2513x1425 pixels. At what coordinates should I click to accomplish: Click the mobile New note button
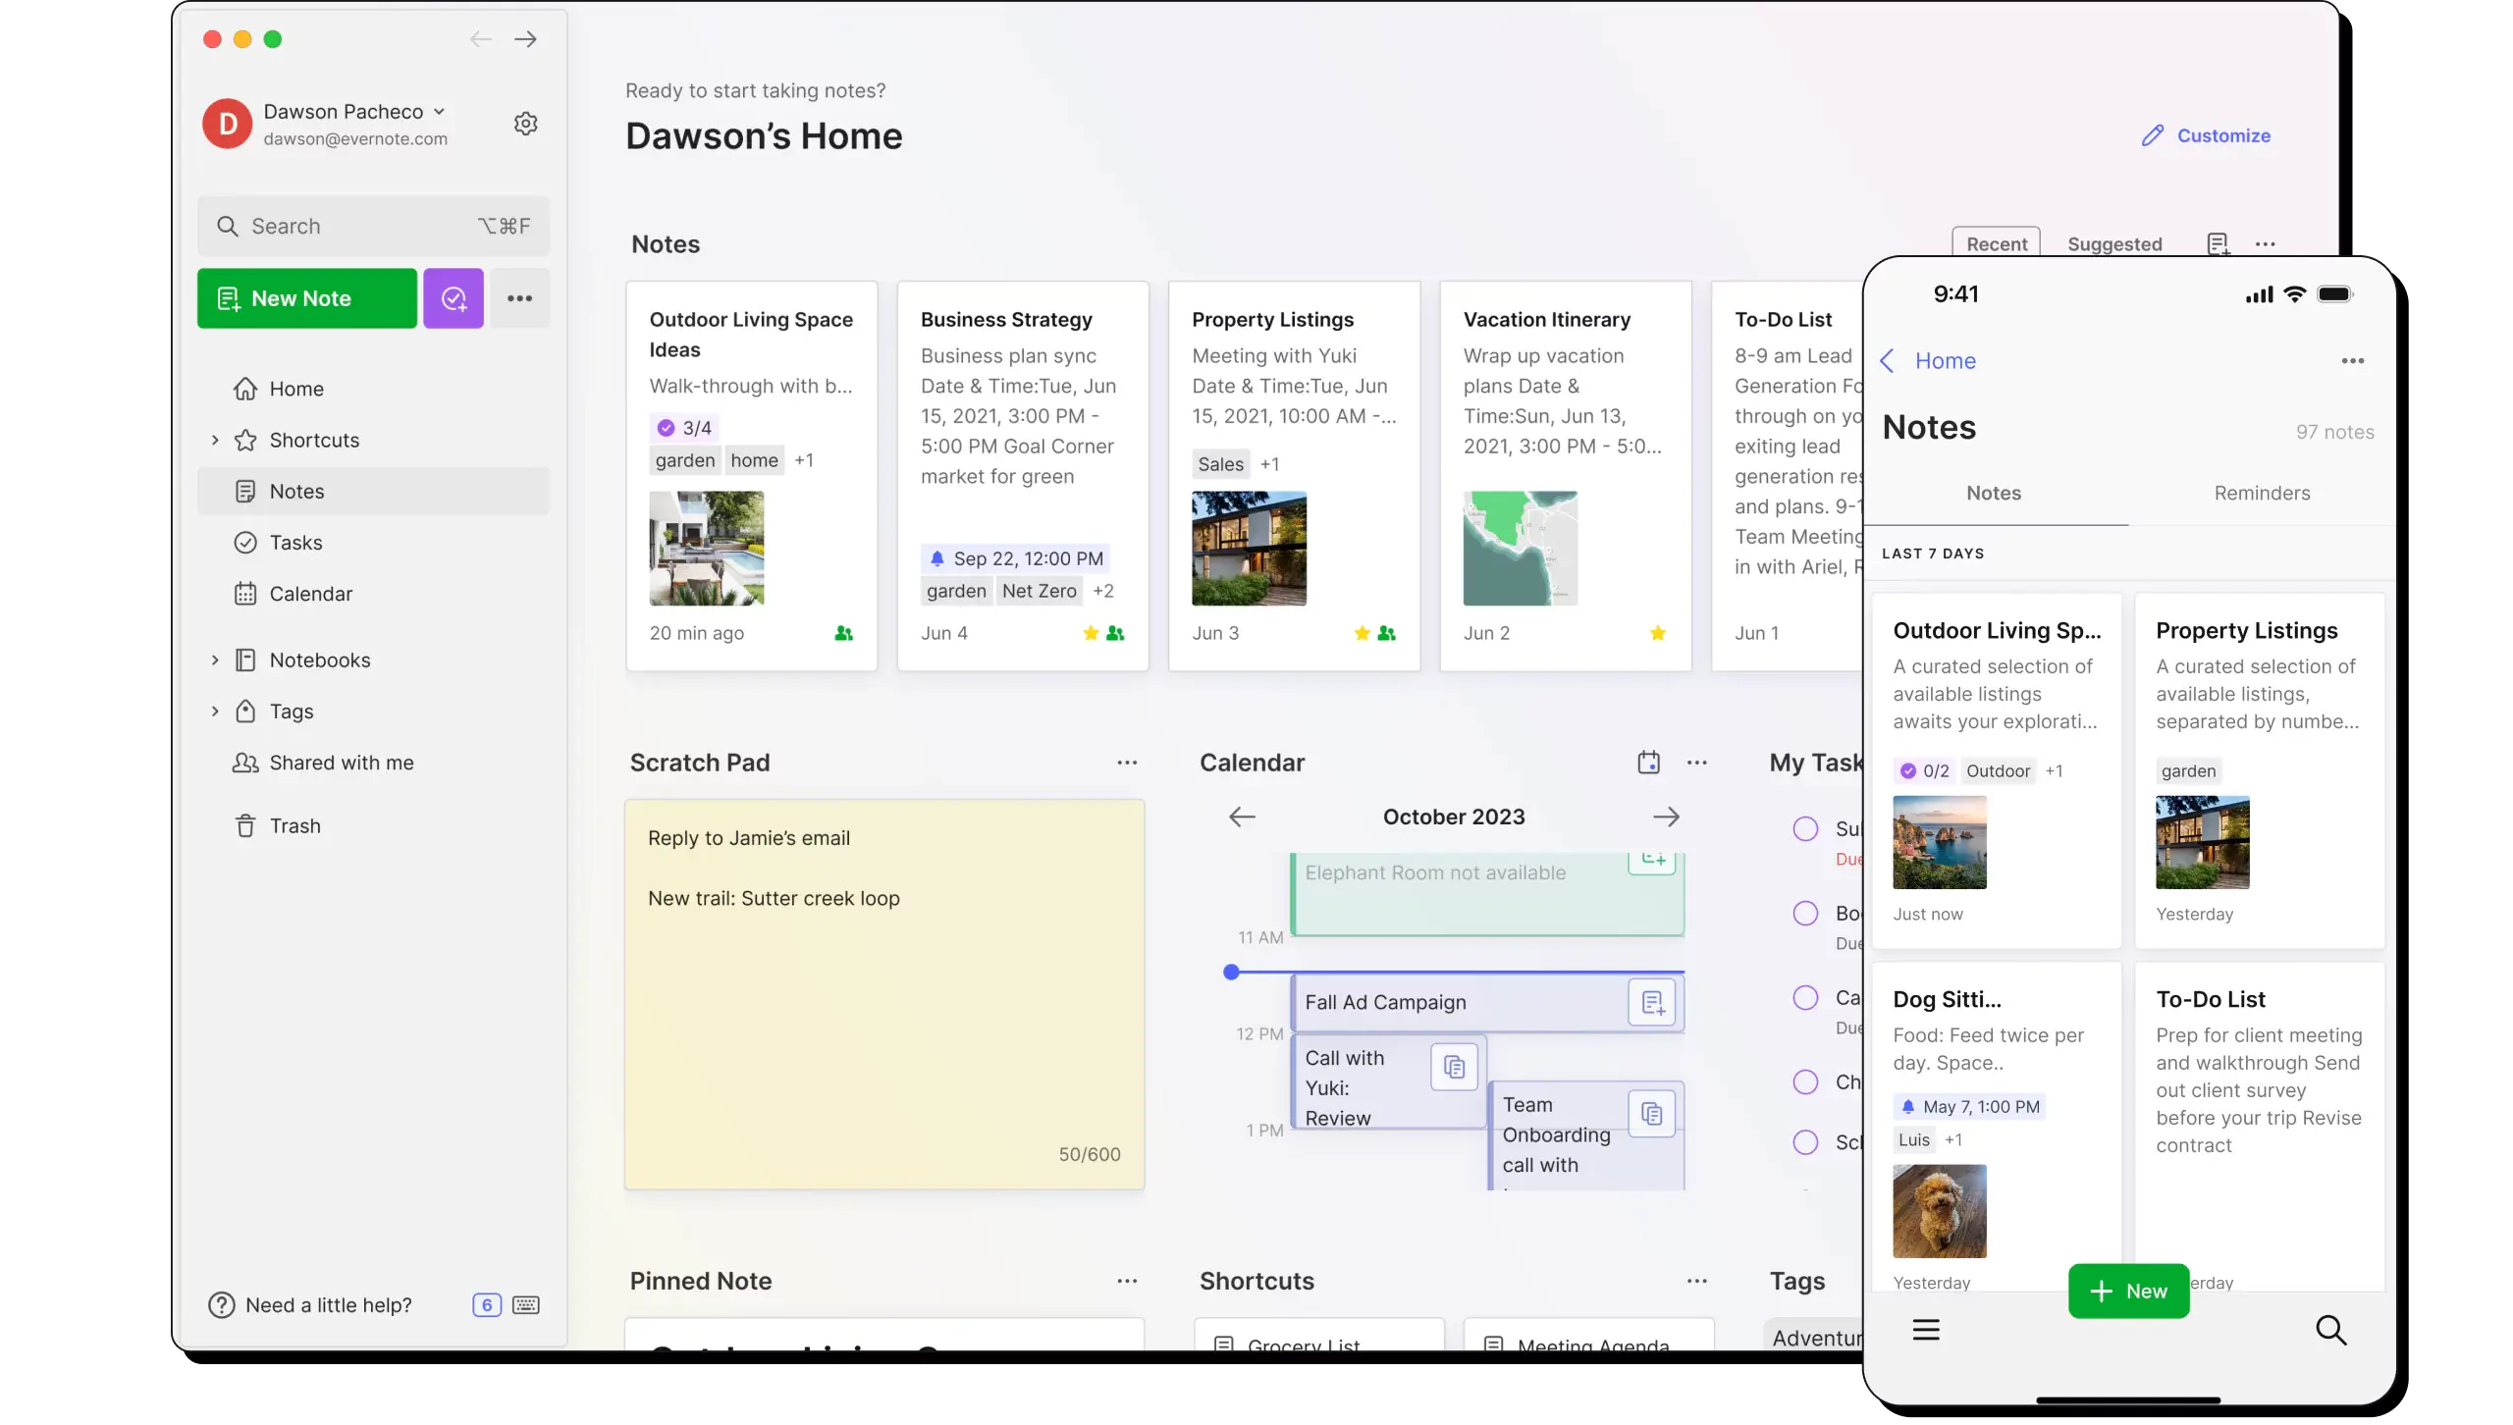tap(2128, 1291)
